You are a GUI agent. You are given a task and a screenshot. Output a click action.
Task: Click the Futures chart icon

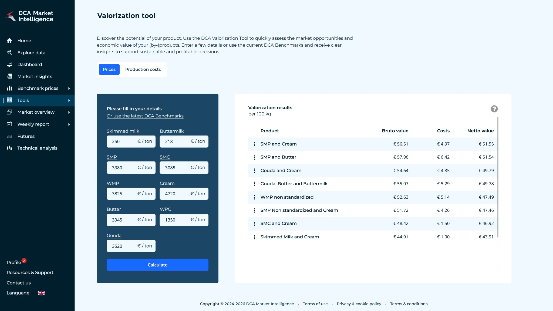(x=9, y=136)
